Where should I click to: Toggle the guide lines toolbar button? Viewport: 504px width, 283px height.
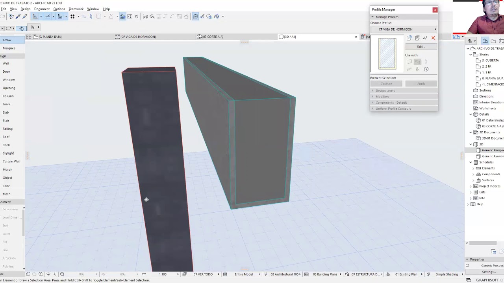[x=35, y=16]
